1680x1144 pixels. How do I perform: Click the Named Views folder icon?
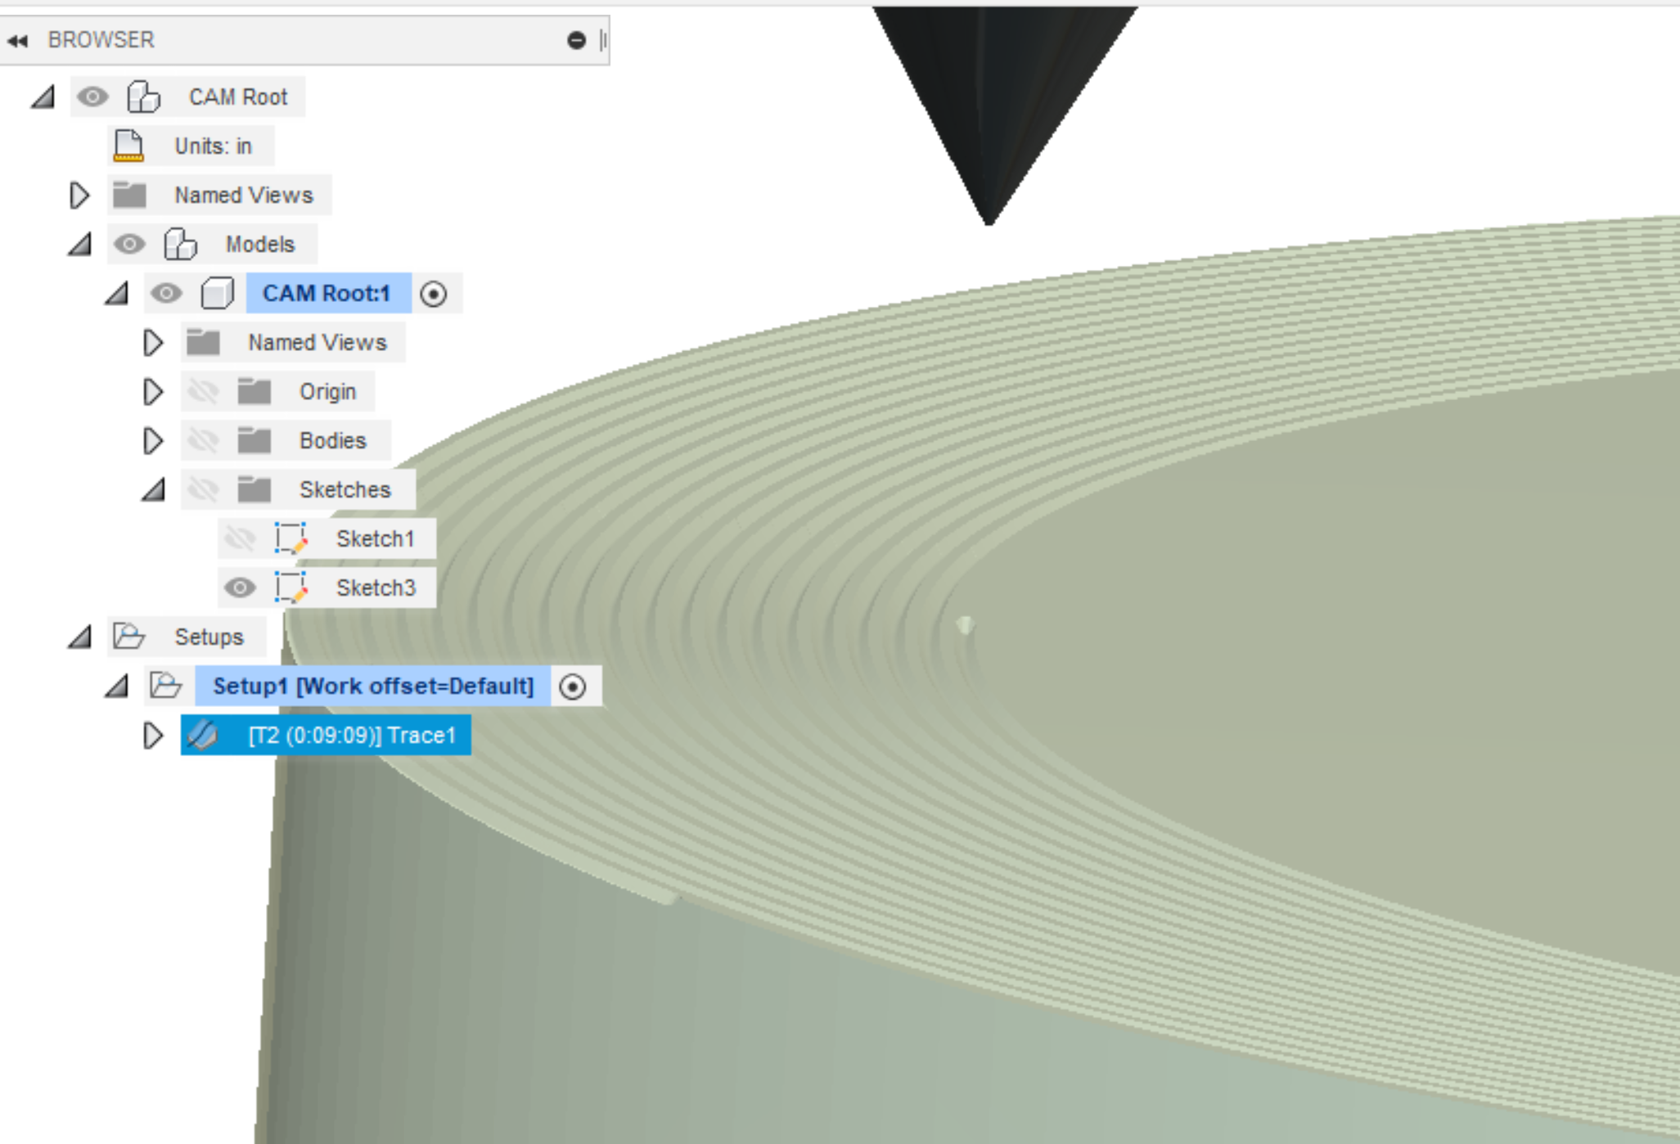(x=131, y=195)
